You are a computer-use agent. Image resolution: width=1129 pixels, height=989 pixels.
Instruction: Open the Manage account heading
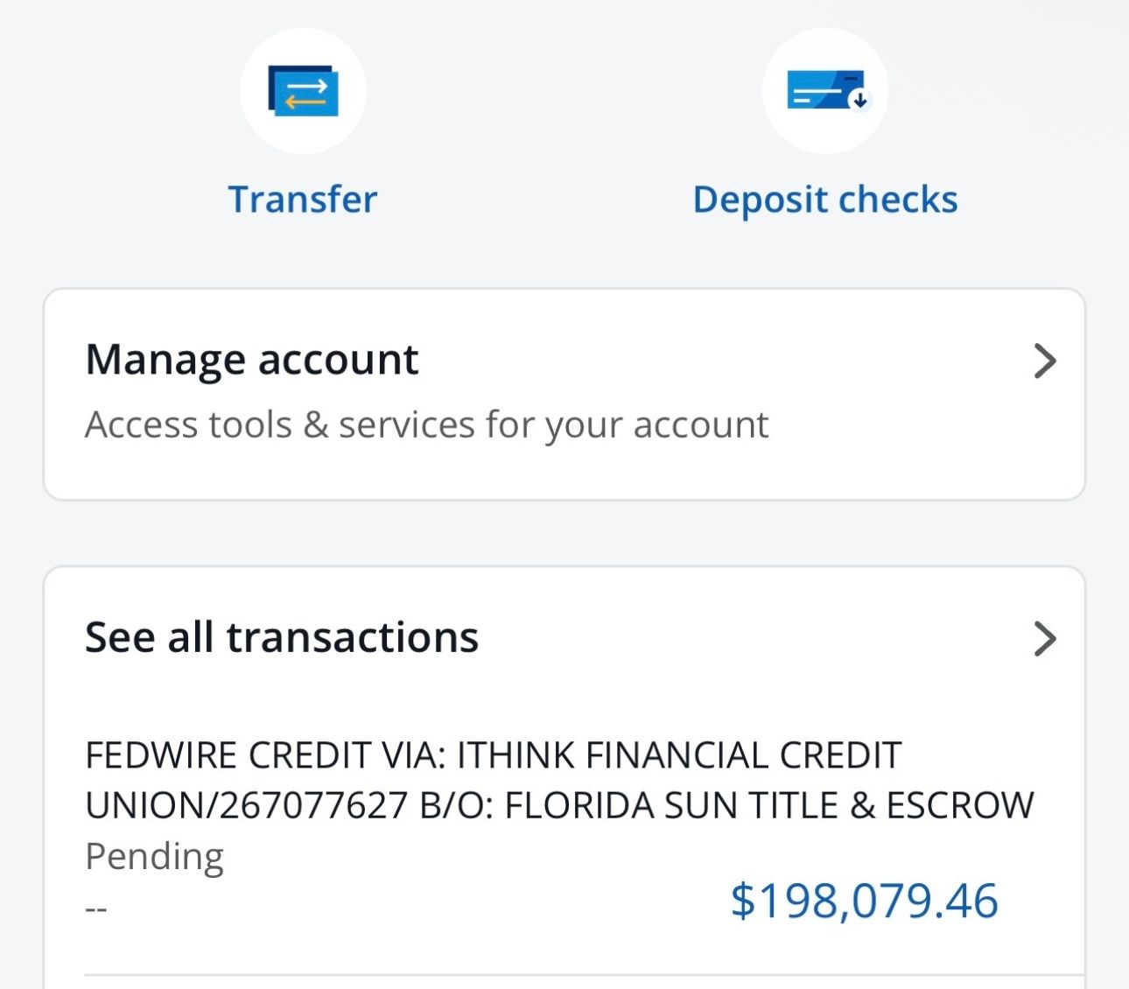(252, 360)
